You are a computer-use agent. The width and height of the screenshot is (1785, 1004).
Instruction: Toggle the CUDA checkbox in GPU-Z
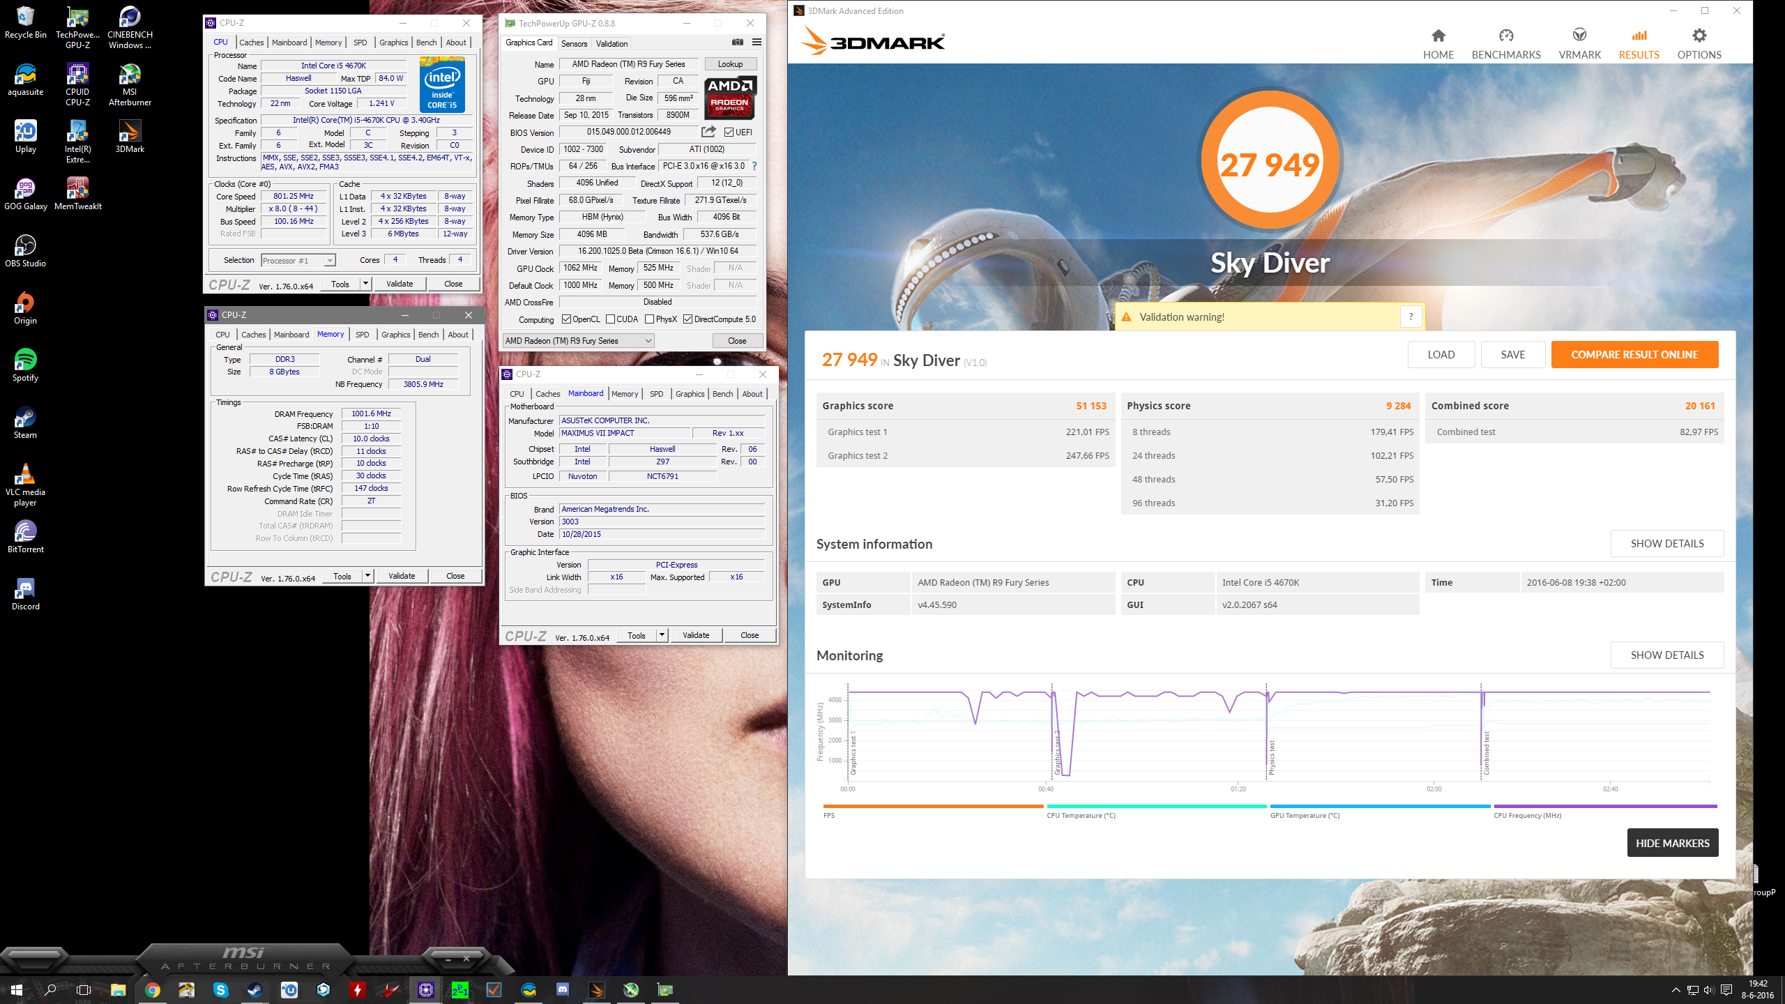(611, 319)
